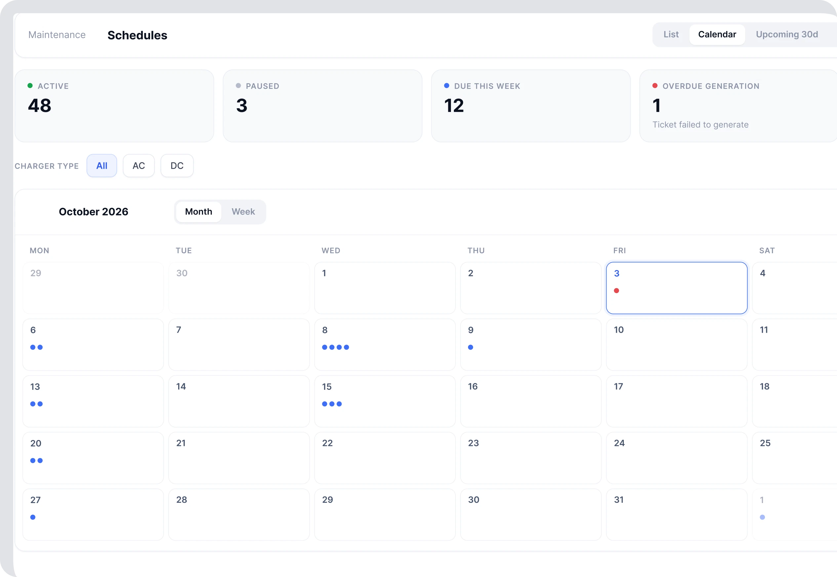
Task: Select Thursday October 30 cell
Action: [531, 515]
